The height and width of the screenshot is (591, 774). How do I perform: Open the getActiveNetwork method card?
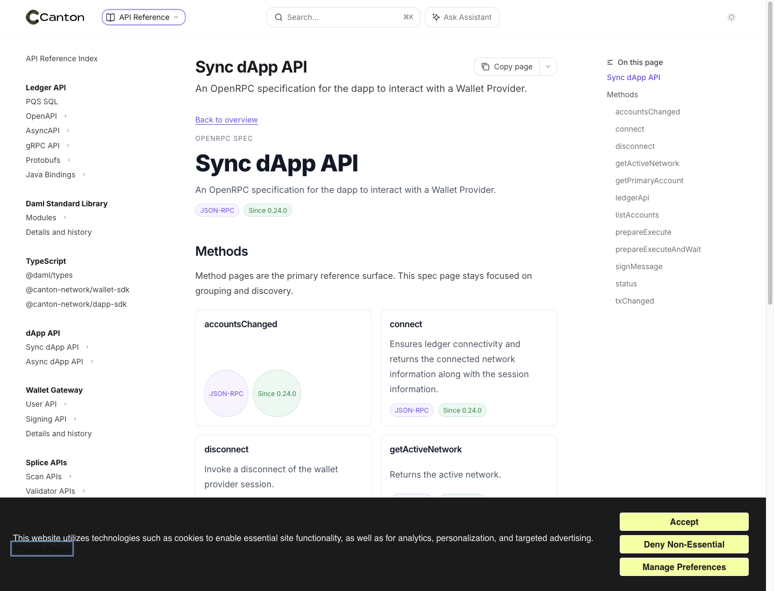tap(469, 466)
